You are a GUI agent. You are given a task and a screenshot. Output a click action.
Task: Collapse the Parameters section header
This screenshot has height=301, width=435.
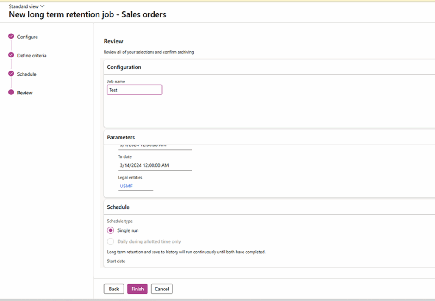coord(121,137)
